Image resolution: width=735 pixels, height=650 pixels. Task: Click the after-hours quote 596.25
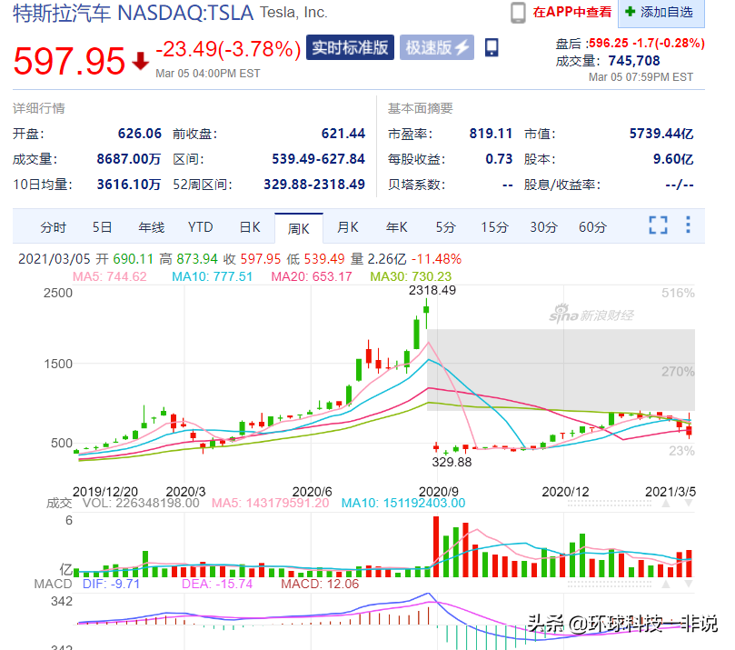(x=608, y=43)
